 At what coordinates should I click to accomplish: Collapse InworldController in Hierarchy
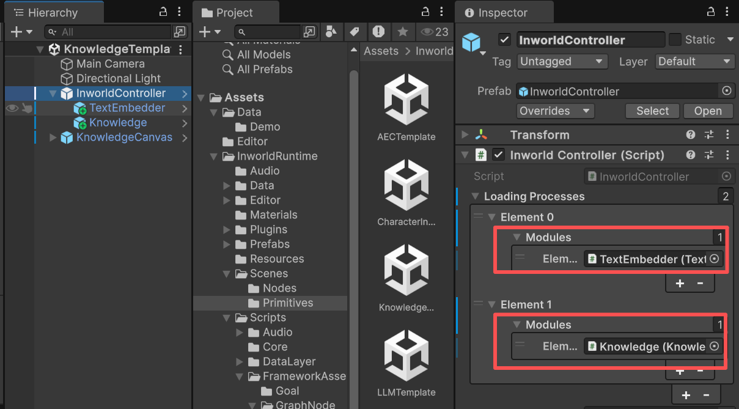(x=53, y=94)
